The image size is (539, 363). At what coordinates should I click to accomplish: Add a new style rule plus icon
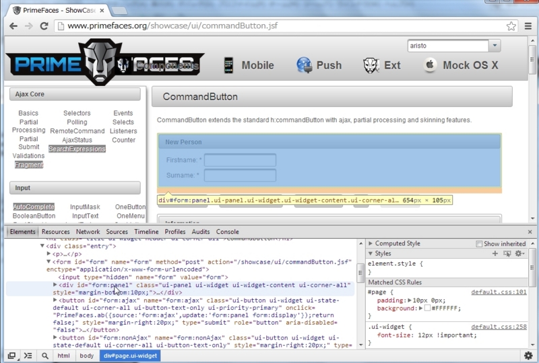(x=495, y=253)
